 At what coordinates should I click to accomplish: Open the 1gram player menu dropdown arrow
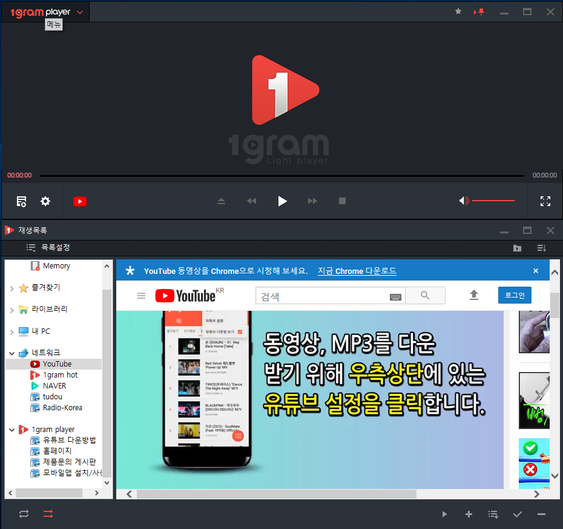pyautogui.click(x=80, y=12)
